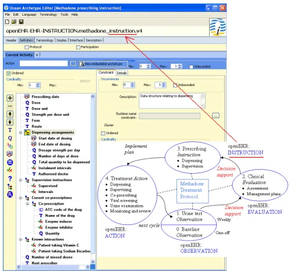Click the Runtime name constraint field

pyautogui.click(x=170, y=116)
